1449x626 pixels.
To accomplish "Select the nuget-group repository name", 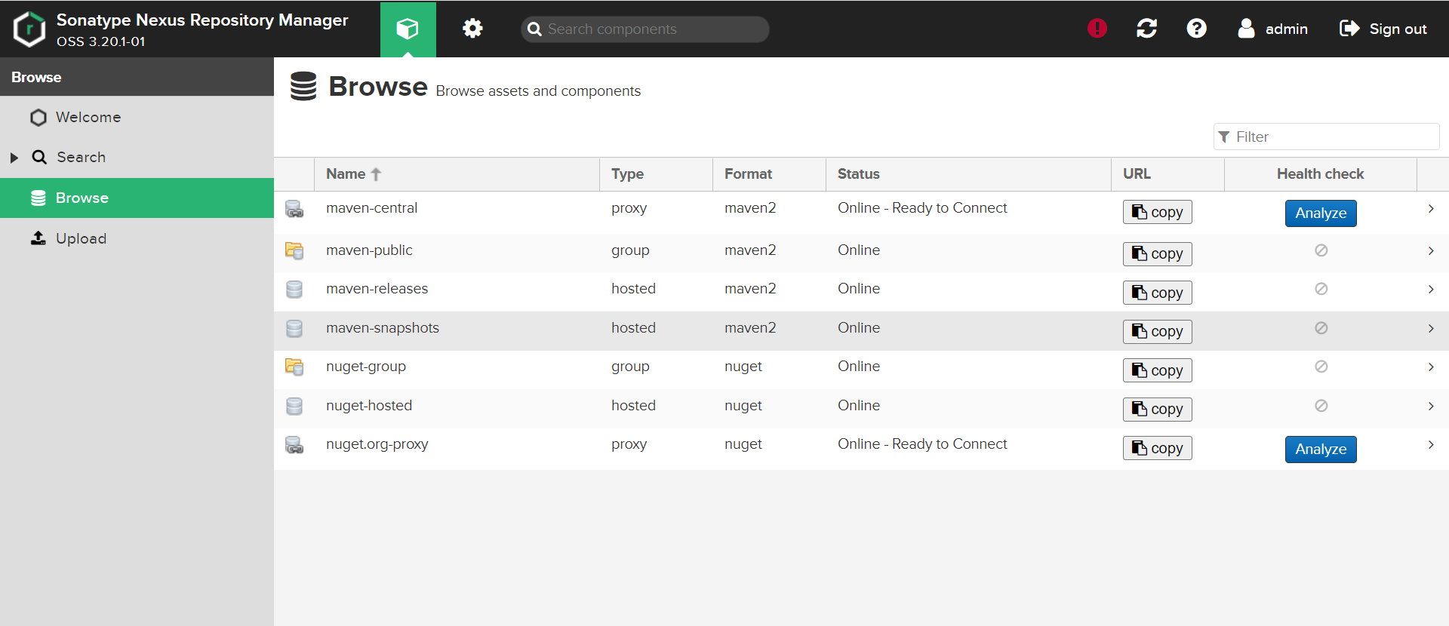I will 366,367.
